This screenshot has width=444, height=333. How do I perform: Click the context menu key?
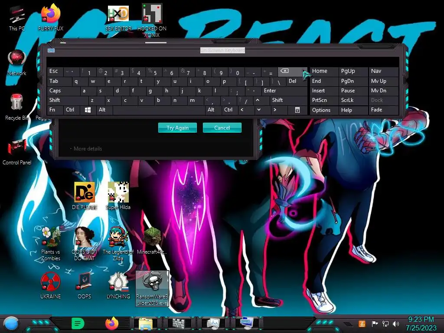coord(297,110)
